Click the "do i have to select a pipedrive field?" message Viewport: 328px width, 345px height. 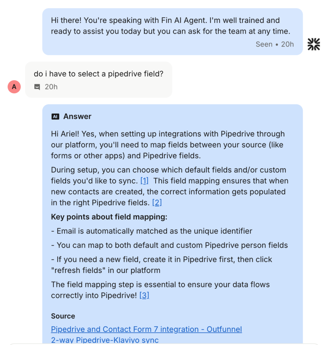[x=98, y=74]
